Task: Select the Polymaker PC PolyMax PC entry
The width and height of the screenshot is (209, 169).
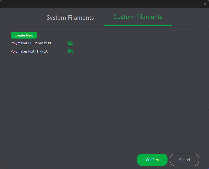Action: coord(31,43)
